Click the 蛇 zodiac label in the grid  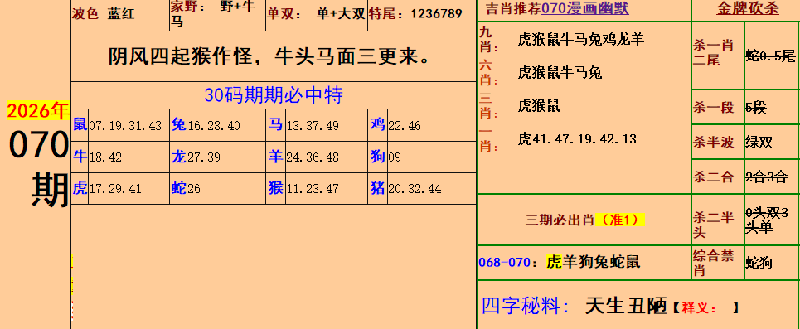click(x=178, y=188)
